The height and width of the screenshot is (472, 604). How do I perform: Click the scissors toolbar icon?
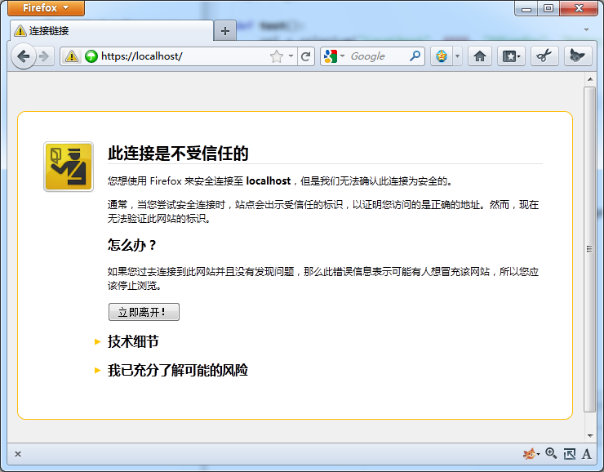pos(544,56)
